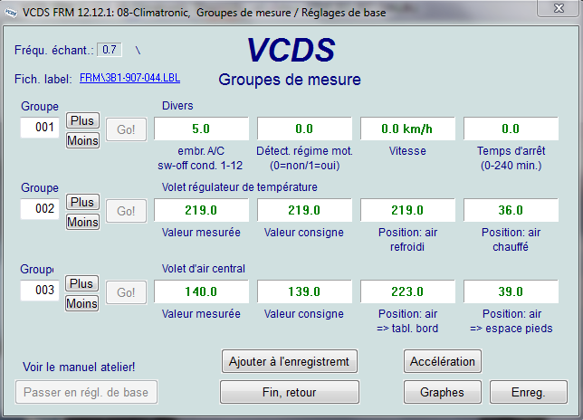Select the Détect. régime mot. value 0.0
583x420 pixels.
[x=304, y=129]
